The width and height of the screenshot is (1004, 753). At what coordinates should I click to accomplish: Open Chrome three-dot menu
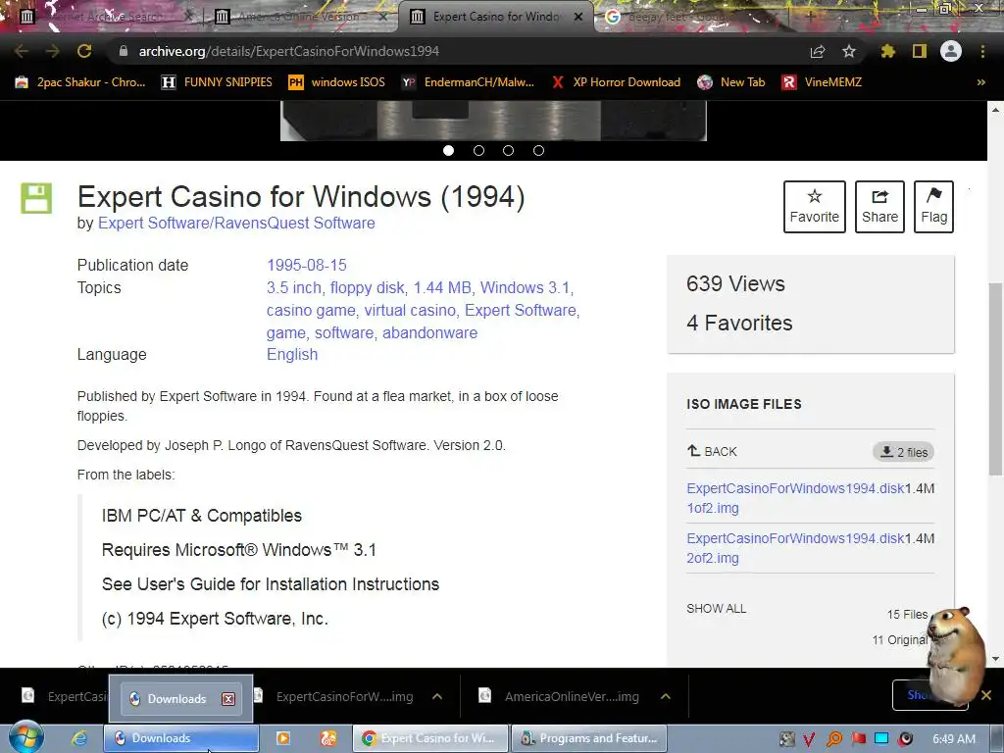[x=982, y=51]
